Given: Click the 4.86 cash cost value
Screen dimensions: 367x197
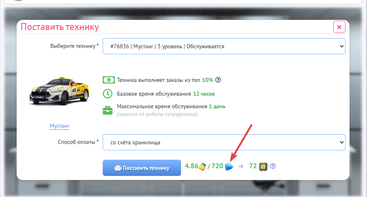Looking at the screenshot, I should [192, 166].
